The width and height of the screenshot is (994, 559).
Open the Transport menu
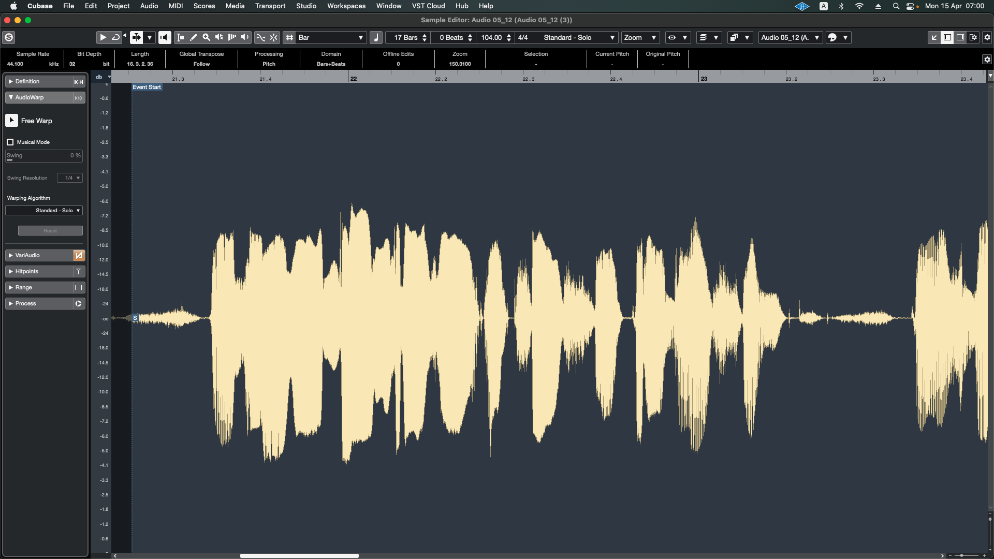(270, 6)
